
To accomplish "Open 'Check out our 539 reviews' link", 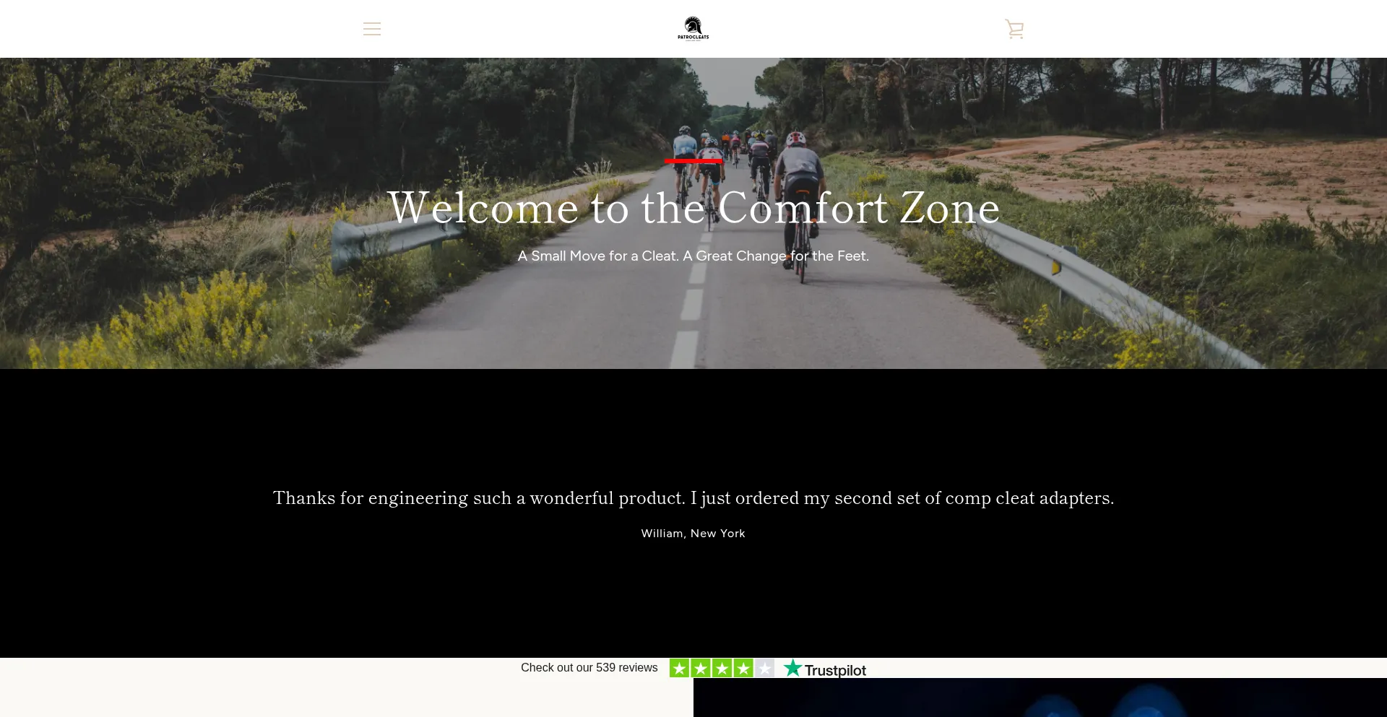I will click(x=589, y=668).
